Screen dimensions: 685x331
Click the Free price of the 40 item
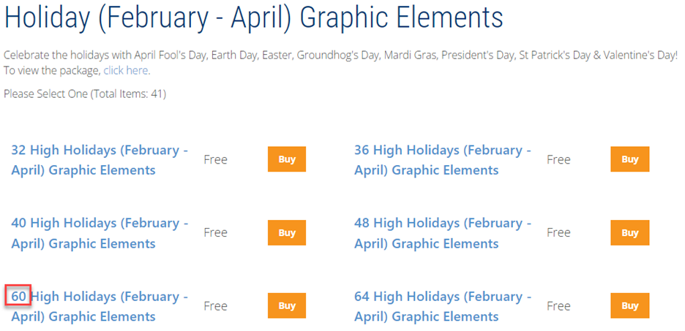(x=216, y=232)
